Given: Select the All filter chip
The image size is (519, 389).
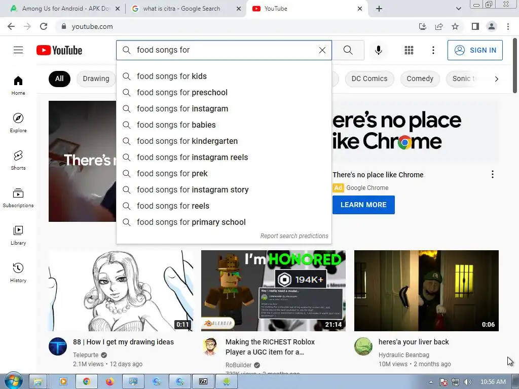Looking at the screenshot, I should (x=59, y=79).
